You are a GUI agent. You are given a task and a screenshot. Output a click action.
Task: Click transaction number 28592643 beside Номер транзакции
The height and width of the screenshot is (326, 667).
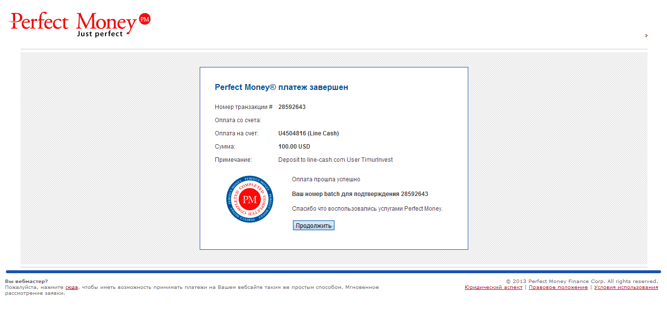click(x=292, y=107)
